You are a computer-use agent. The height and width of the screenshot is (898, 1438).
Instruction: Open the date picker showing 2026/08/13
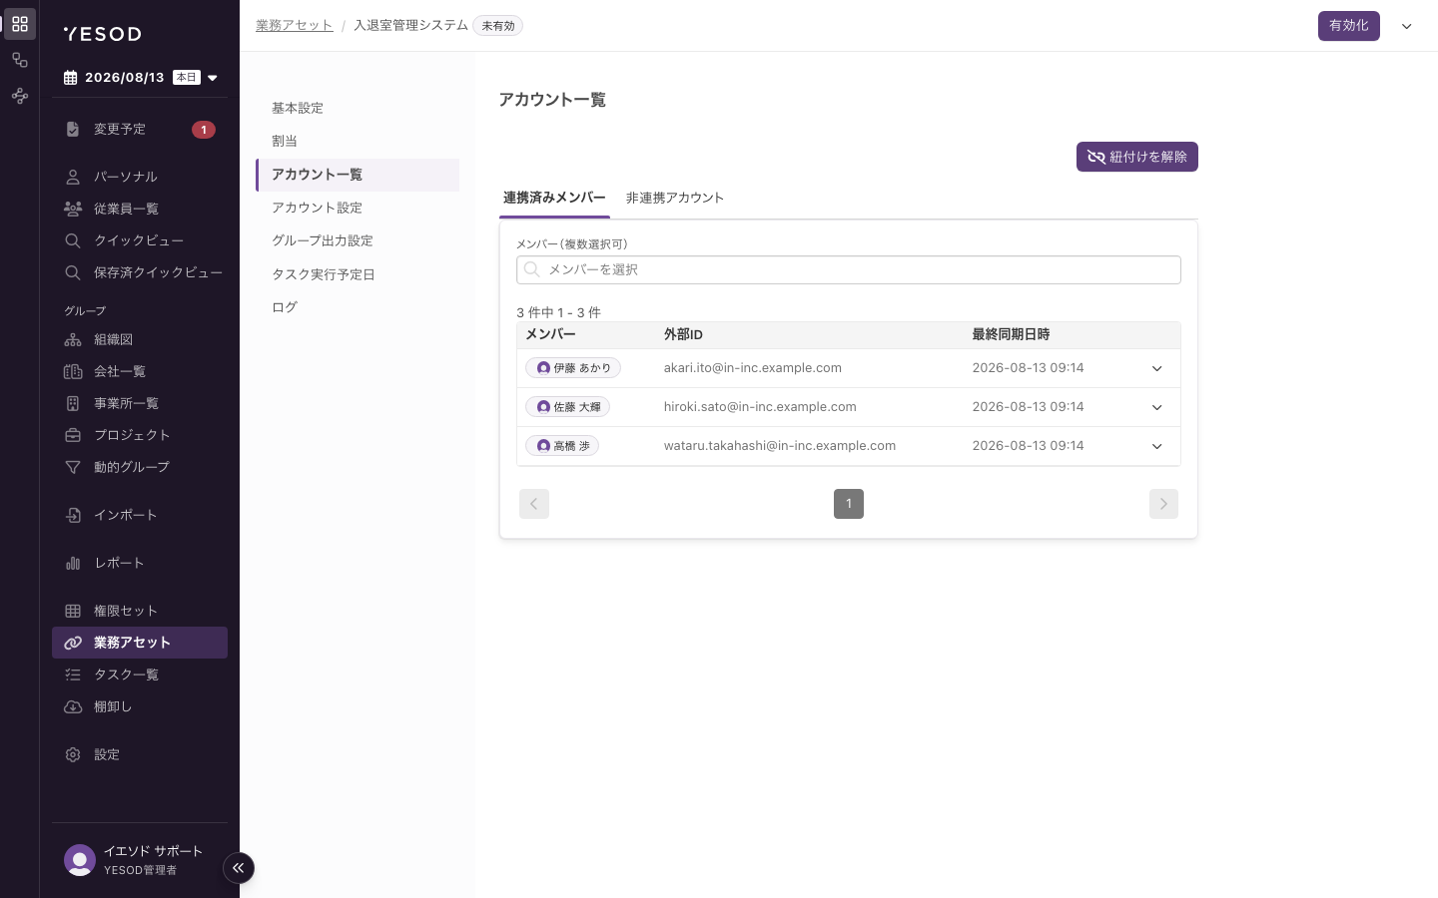click(x=141, y=78)
